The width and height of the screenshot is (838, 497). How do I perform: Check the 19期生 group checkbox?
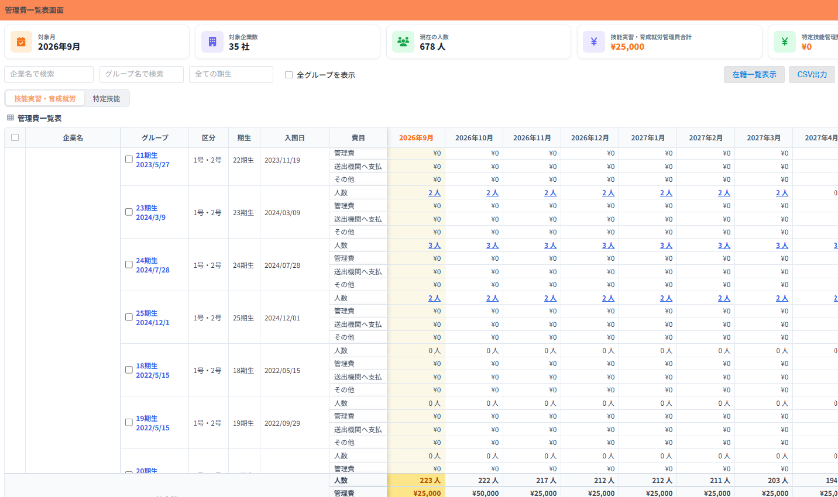click(x=129, y=422)
